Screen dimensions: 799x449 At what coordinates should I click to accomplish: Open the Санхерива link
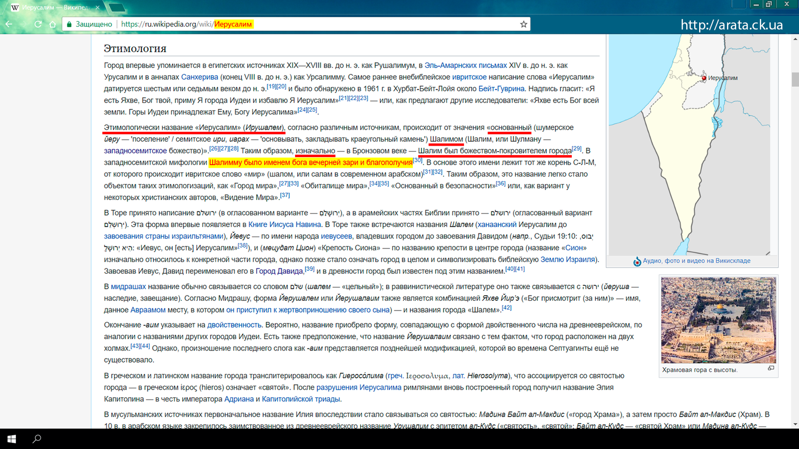[x=199, y=77]
